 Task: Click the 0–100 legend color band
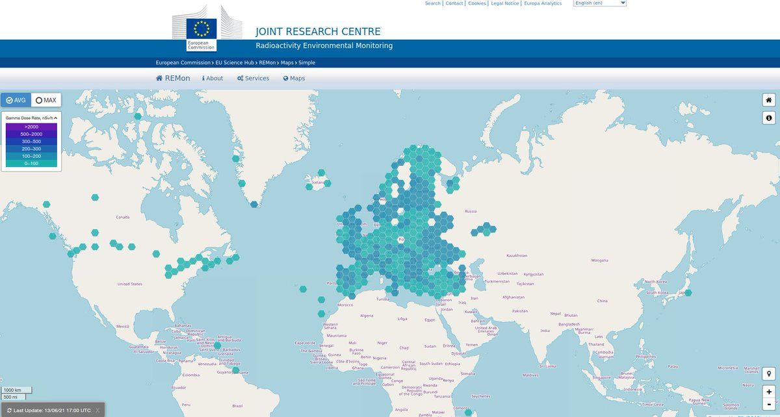[x=31, y=164]
